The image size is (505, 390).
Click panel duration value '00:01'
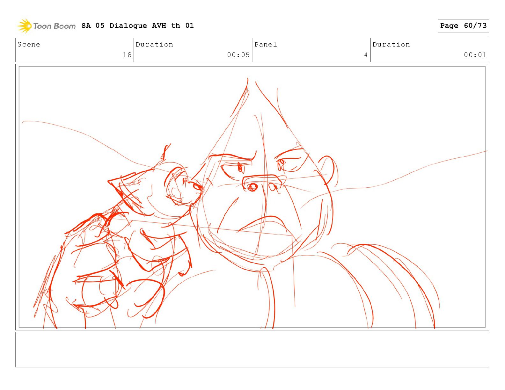pos(475,55)
